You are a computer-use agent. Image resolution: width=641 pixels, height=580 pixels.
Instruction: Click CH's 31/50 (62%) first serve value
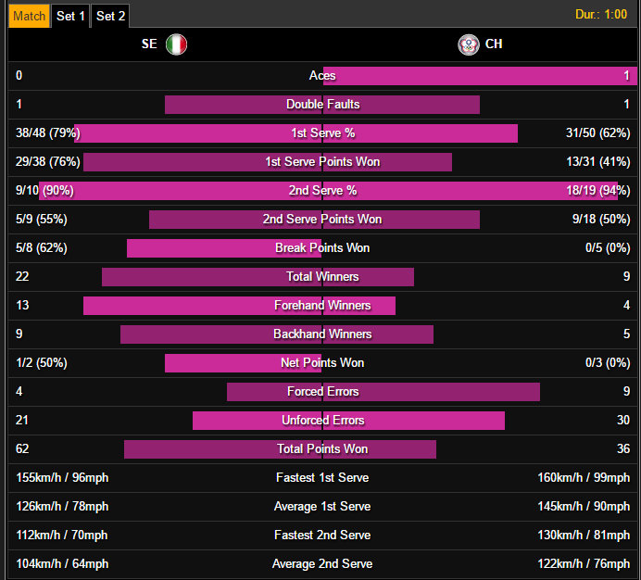tap(597, 132)
